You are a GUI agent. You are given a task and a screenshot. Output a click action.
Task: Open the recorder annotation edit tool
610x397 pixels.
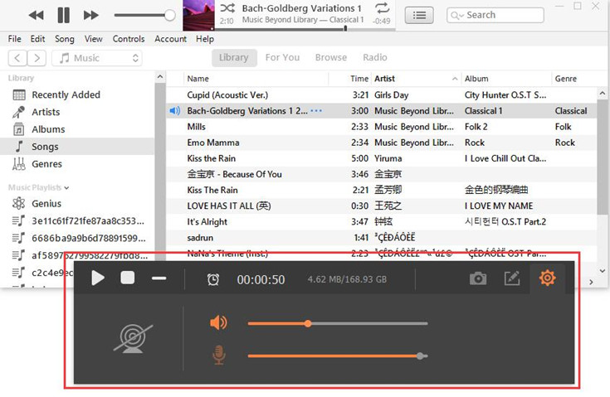point(511,278)
